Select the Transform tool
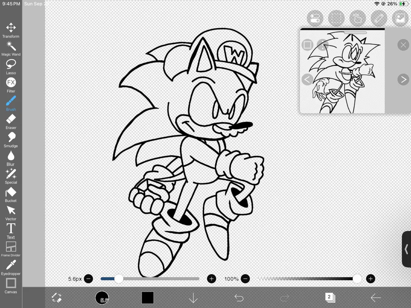Screen dimensions: 411x308 pos(11,31)
